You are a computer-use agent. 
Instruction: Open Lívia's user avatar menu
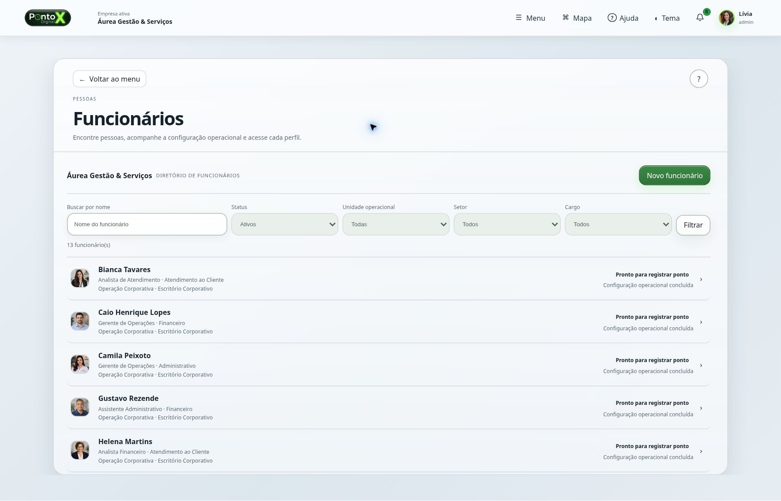click(726, 18)
